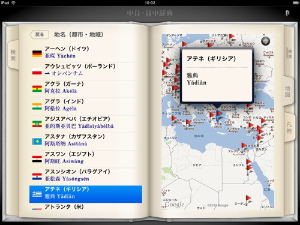300x225 pixels.
Task: Tap the red flag pin near Alexandria
Action: [244, 148]
